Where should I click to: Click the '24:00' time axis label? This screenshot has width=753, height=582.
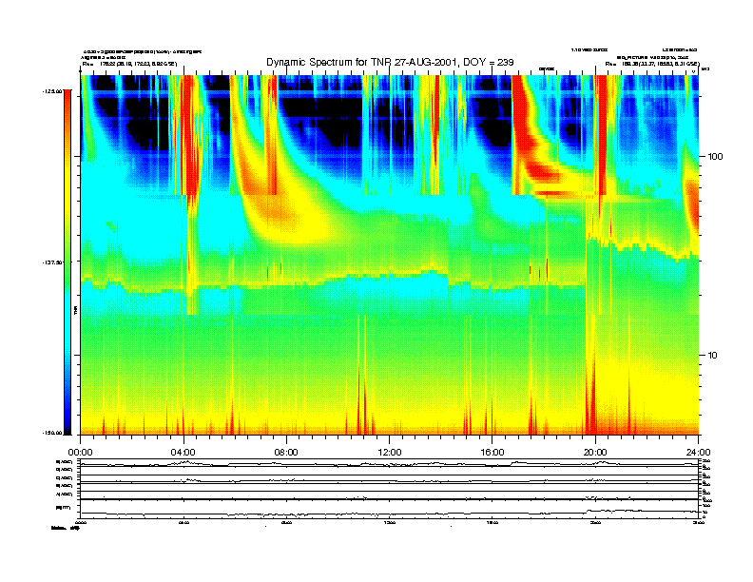(698, 453)
